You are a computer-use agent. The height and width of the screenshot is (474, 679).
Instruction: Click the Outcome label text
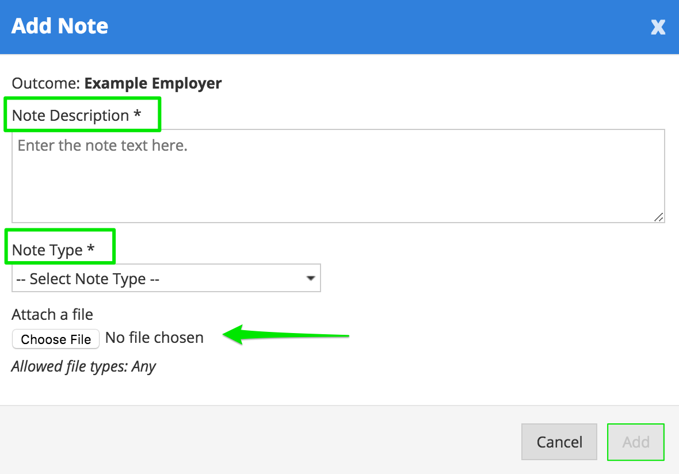point(45,83)
